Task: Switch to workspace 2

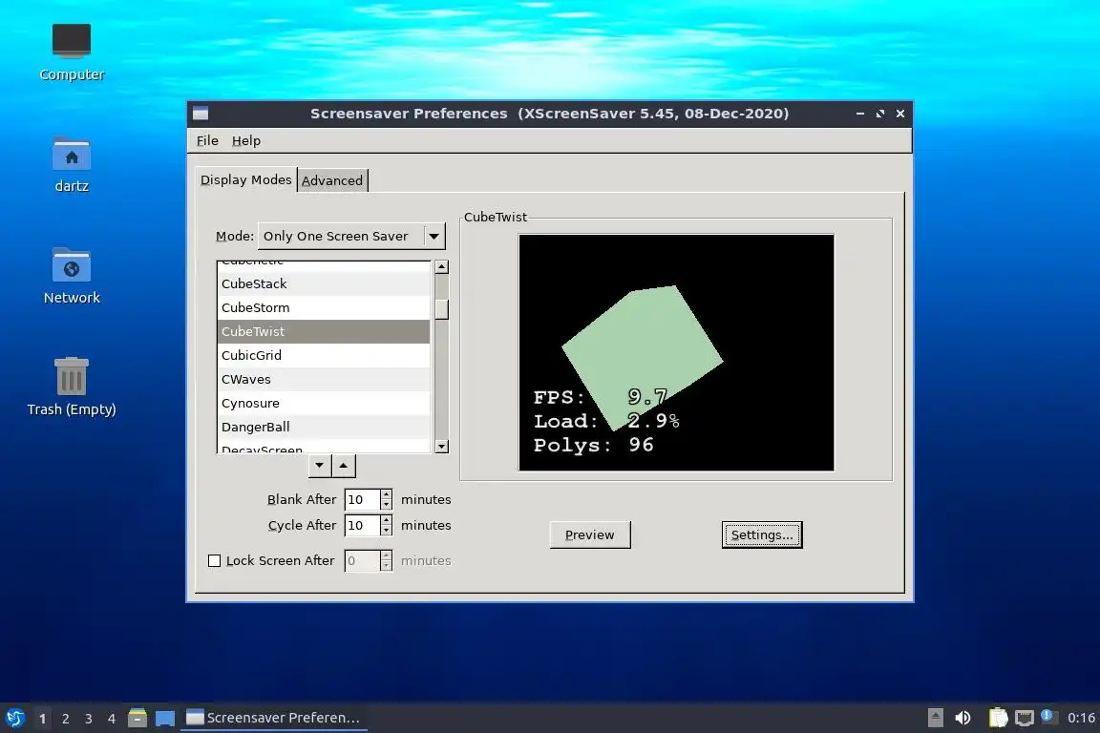Action: tap(66, 719)
